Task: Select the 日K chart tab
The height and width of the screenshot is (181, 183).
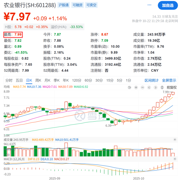Action: coord(29,80)
